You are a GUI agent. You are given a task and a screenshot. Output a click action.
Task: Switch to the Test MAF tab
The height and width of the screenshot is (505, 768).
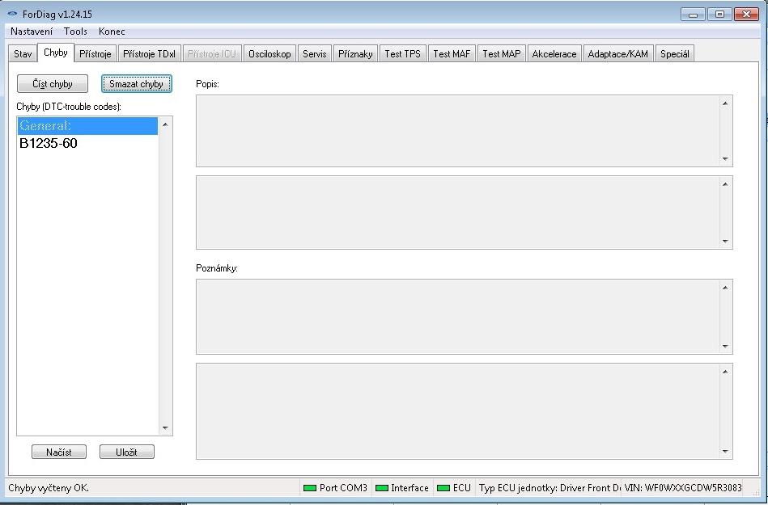pos(451,54)
